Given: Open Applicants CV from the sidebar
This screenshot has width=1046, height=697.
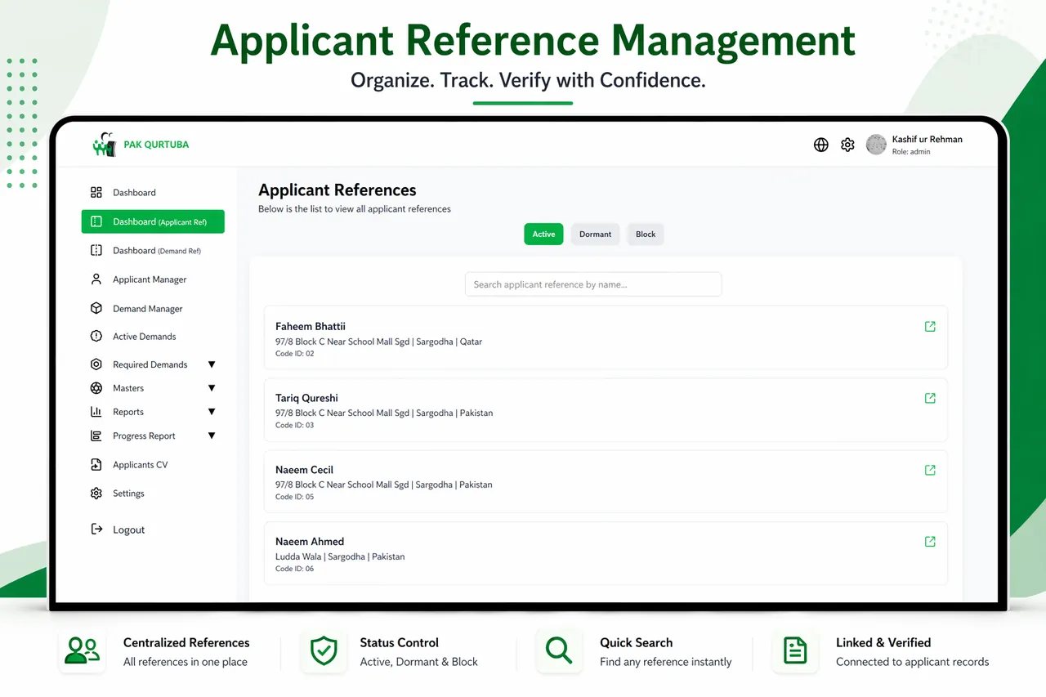Looking at the screenshot, I should (141, 465).
